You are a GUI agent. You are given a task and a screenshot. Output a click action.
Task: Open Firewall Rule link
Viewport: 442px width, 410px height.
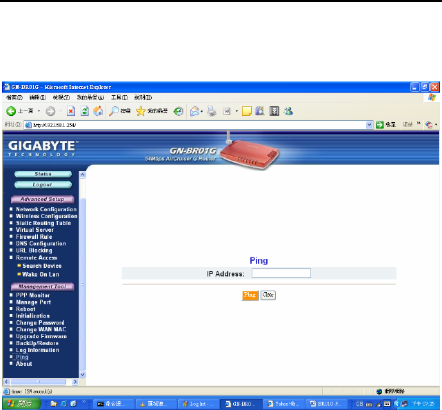34,237
